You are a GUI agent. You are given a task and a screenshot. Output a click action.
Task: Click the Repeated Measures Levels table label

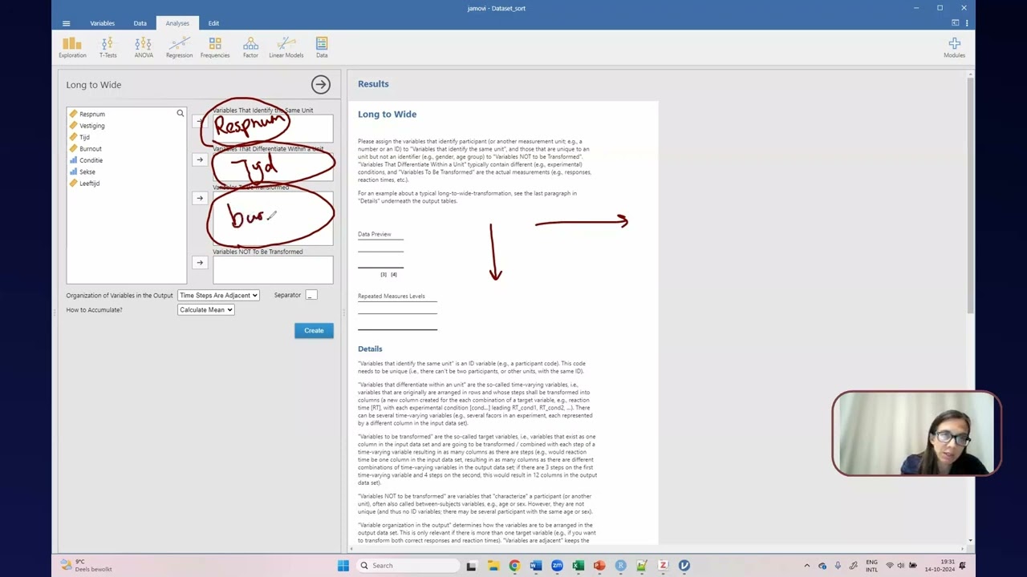[x=392, y=296]
